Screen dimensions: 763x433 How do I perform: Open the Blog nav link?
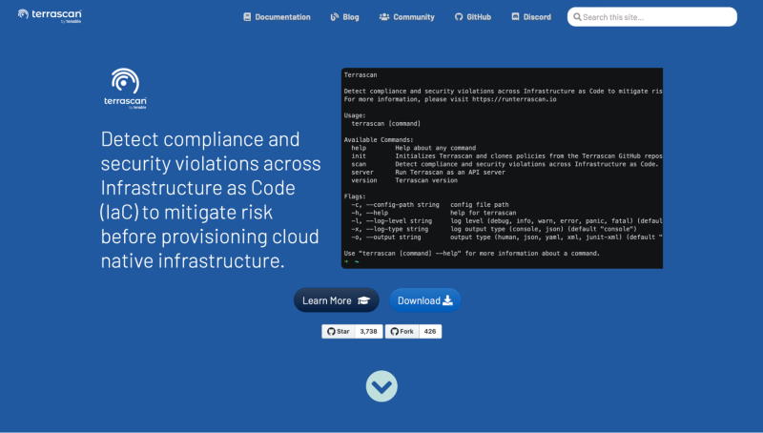coord(344,17)
